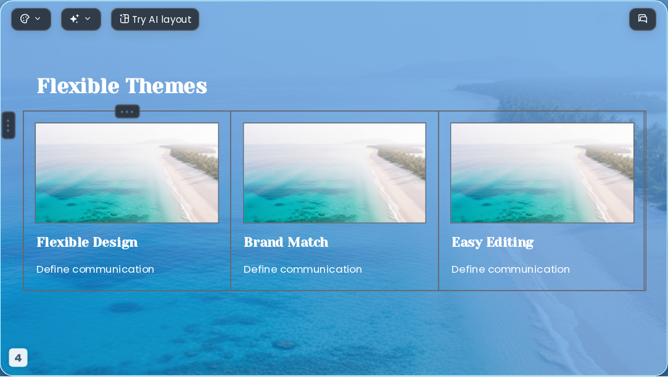Click the Brand Match heading
The height and width of the screenshot is (377, 668).
tap(286, 242)
